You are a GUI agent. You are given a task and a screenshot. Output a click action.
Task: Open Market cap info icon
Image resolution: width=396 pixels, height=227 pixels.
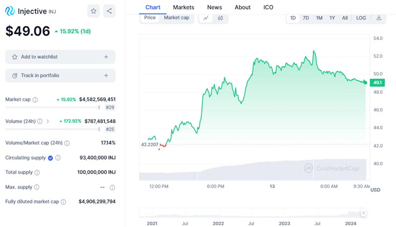pyautogui.click(x=35, y=100)
